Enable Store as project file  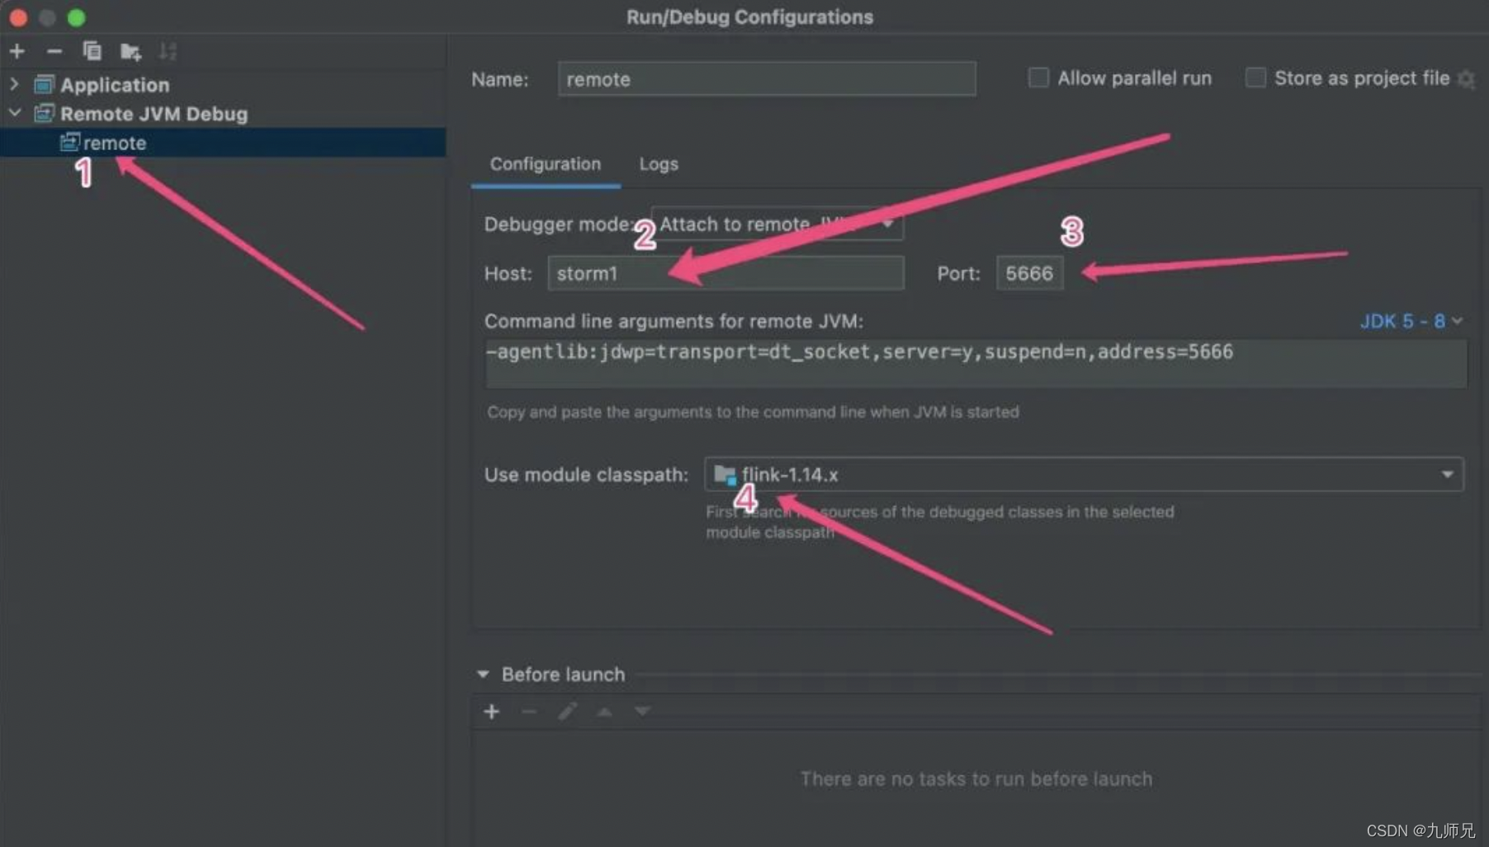(1255, 78)
